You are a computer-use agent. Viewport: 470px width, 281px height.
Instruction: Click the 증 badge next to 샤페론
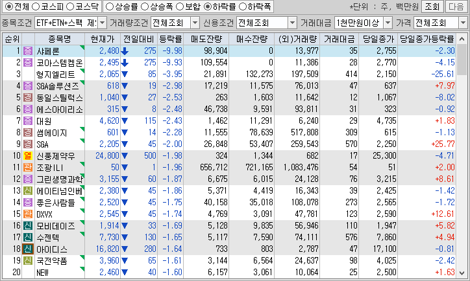[28, 51]
